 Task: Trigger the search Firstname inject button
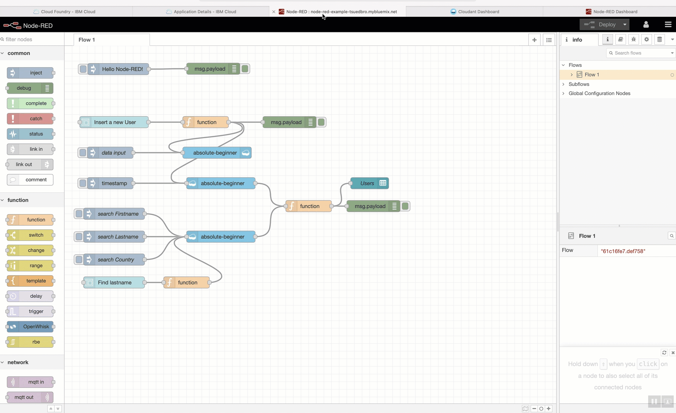pyautogui.click(x=79, y=214)
